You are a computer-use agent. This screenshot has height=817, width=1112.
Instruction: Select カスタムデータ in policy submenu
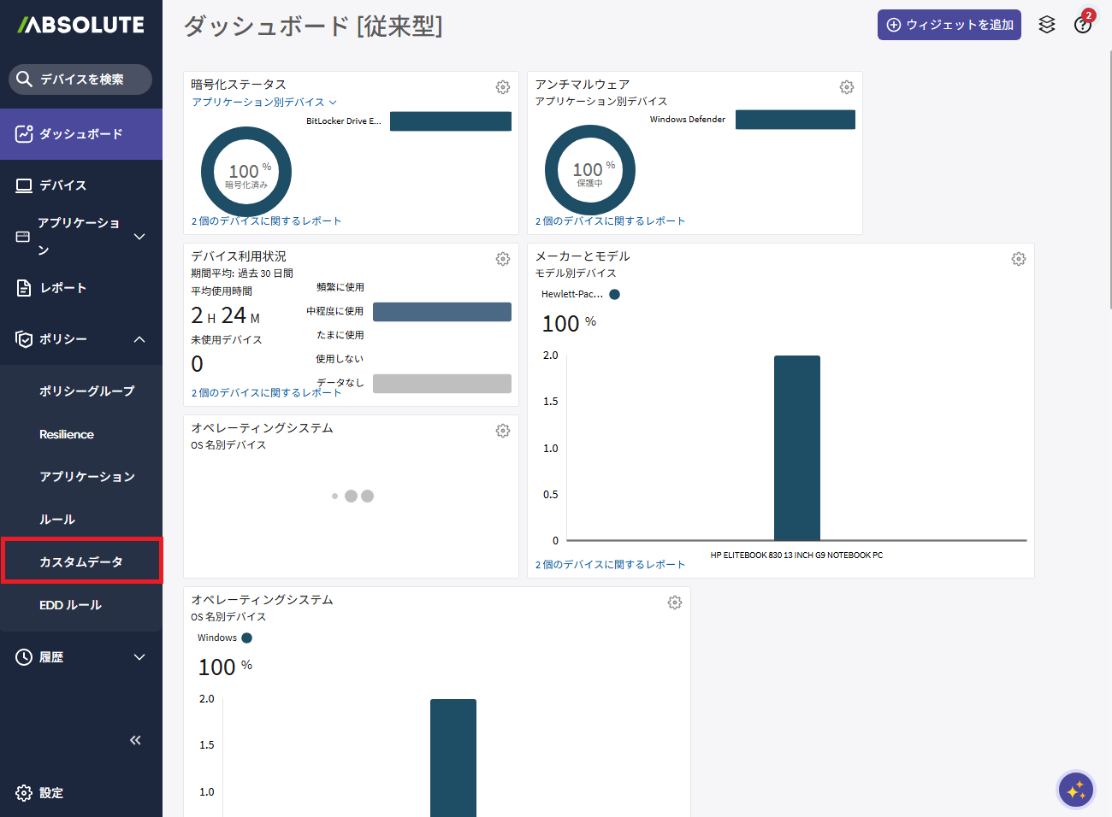tap(81, 561)
